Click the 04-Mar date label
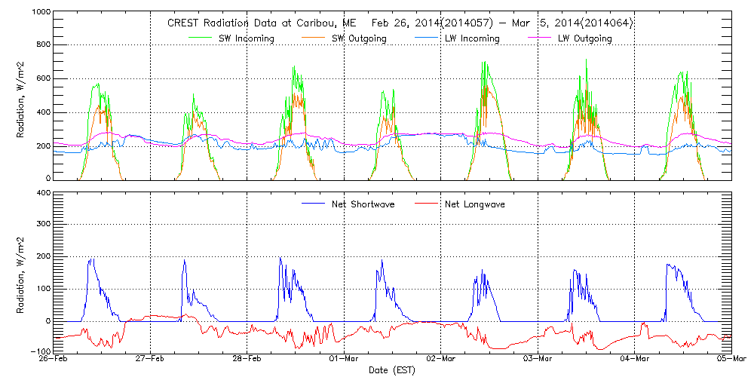754x377 pixels. click(x=635, y=360)
